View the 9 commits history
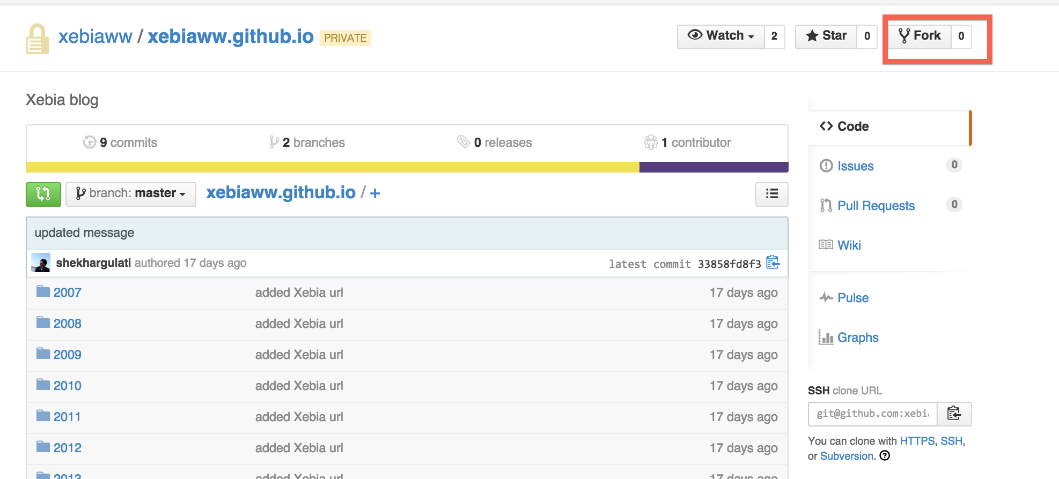 click(128, 143)
